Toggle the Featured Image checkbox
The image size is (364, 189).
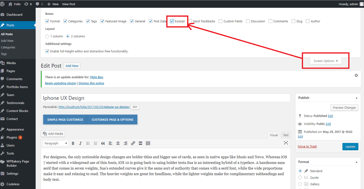102,21
